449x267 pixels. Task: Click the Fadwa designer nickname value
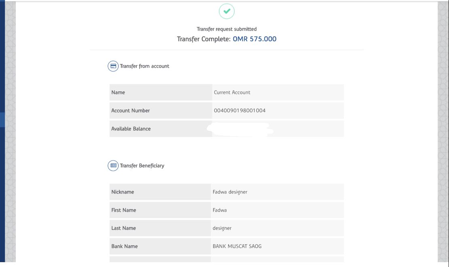click(230, 192)
